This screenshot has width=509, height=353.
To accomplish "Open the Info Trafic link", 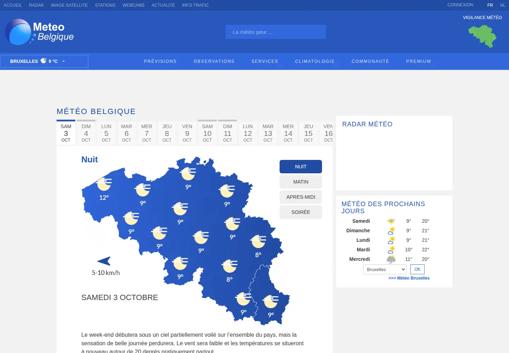I will (x=195, y=5).
